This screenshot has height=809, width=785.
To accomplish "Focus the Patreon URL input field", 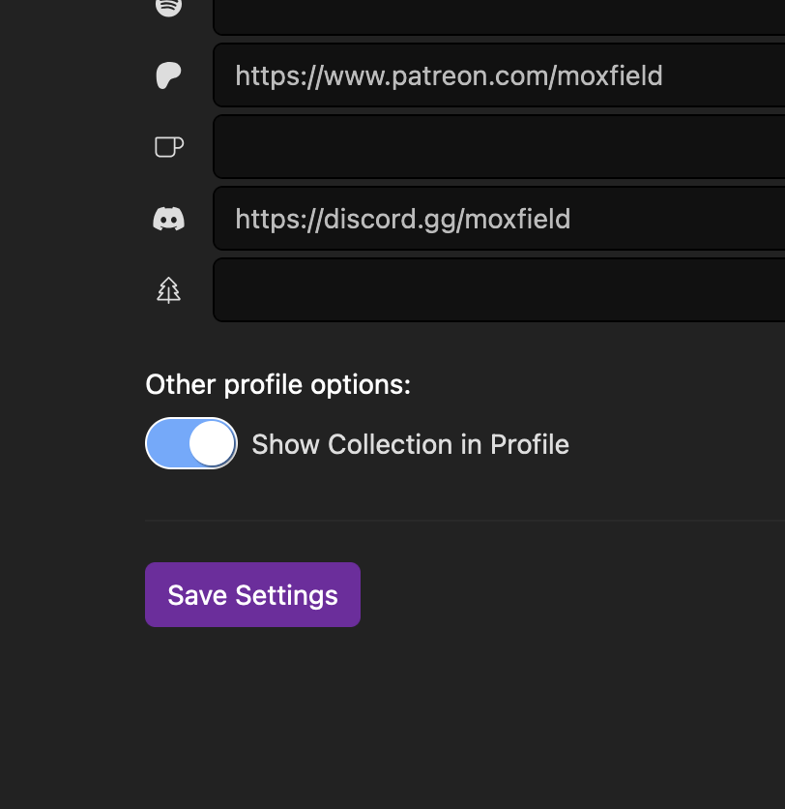I will (499, 75).
